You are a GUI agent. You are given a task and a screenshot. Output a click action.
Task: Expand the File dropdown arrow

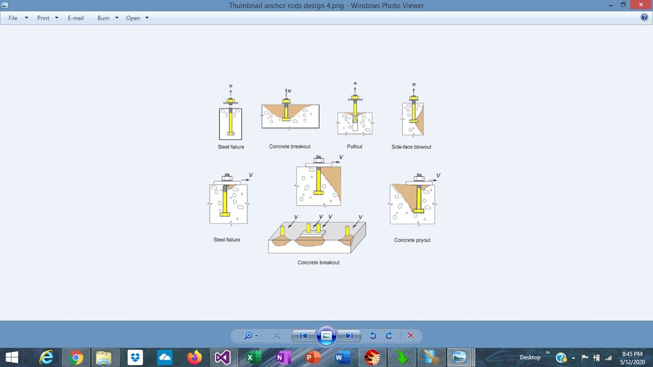[27, 18]
